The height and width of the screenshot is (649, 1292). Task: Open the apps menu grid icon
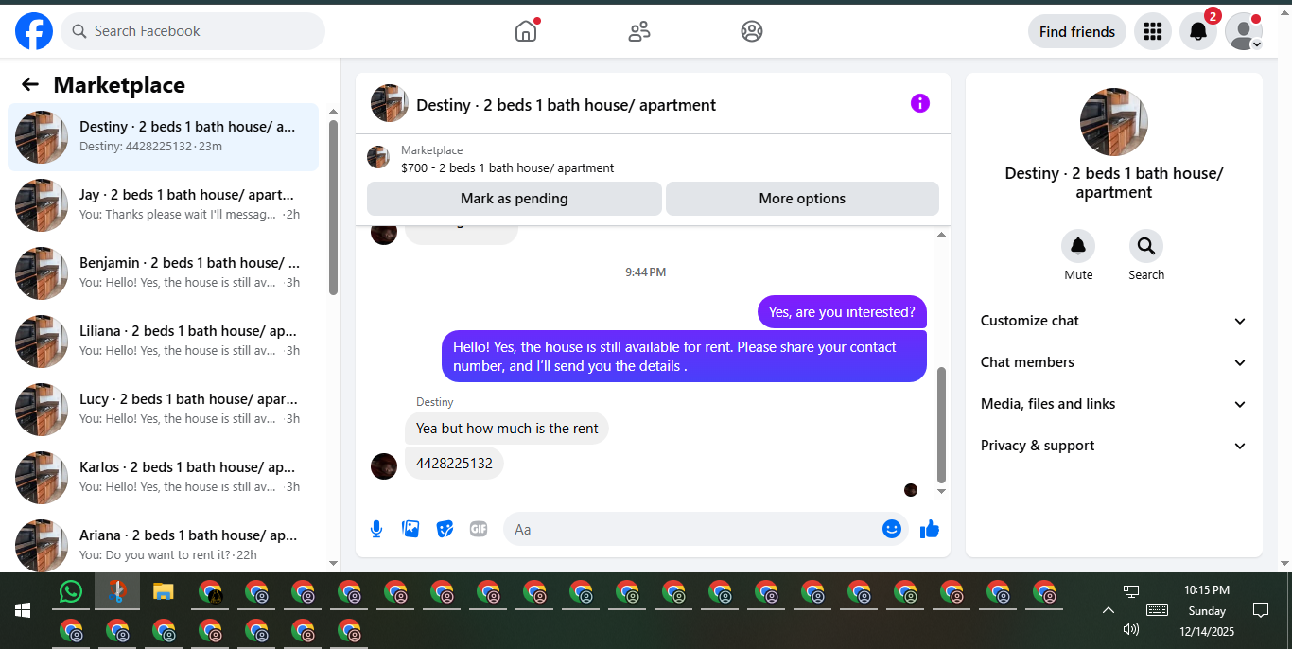point(1152,31)
